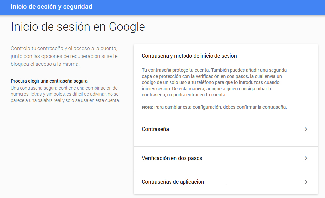Image resolution: width=325 pixels, height=198 pixels.
Task: Click the Contraseñas de aplicación label
Action: click(x=172, y=182)
